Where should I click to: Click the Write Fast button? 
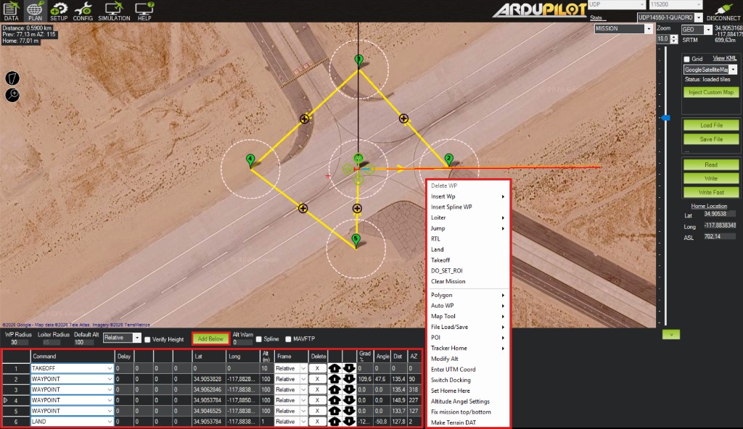(x=711, y=192)
